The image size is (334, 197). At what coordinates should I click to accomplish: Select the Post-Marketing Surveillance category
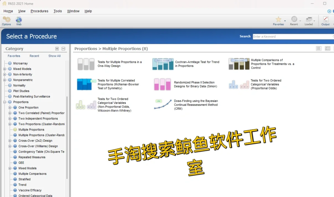(x=32, y=97)
